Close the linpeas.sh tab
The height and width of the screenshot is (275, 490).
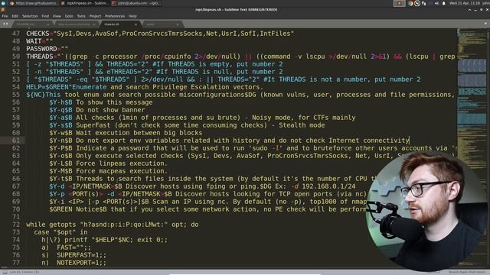coord(136,24)
